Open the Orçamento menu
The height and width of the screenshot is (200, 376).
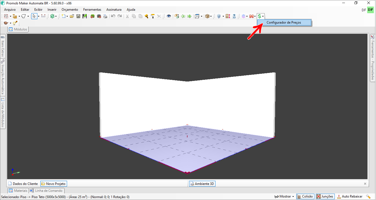coord(70,9)
